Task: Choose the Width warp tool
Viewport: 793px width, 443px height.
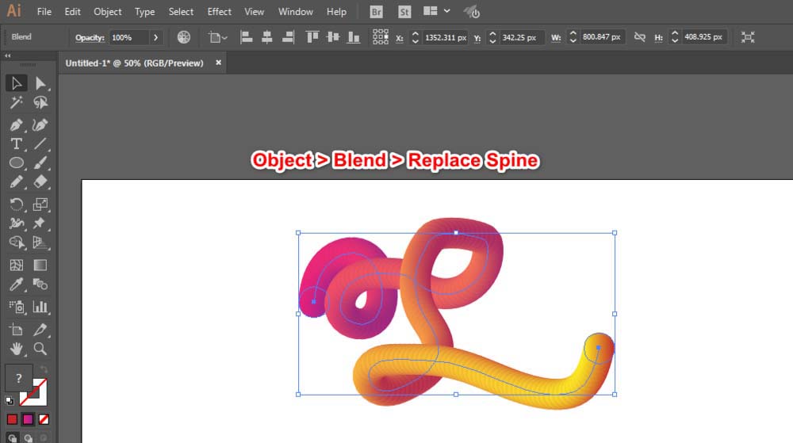Action: coord(16,223)
